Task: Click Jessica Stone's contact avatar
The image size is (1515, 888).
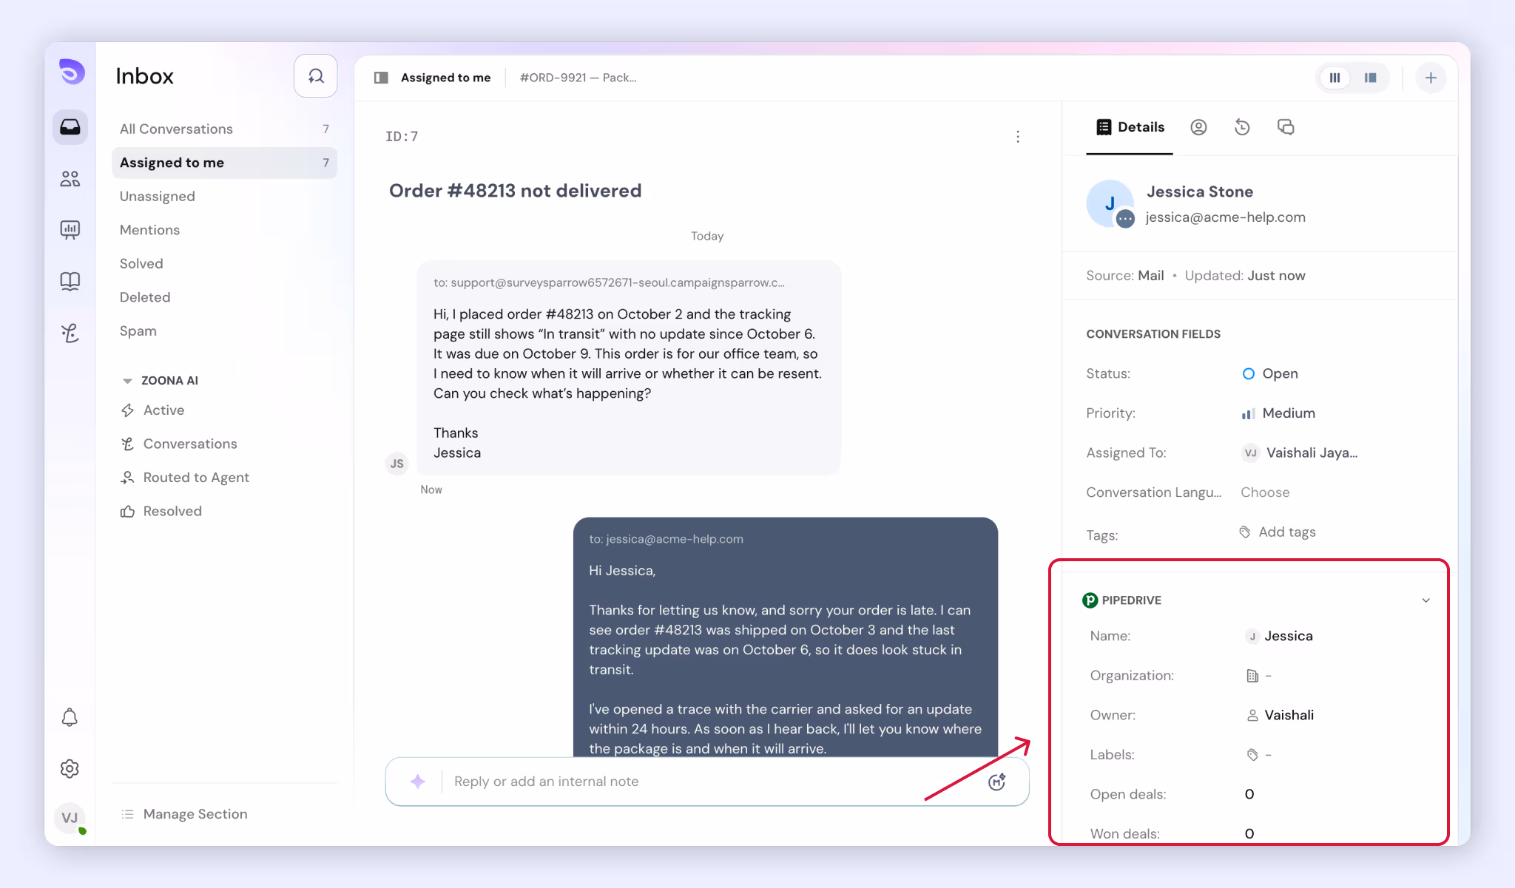Action: click(x=1110, y=204)
